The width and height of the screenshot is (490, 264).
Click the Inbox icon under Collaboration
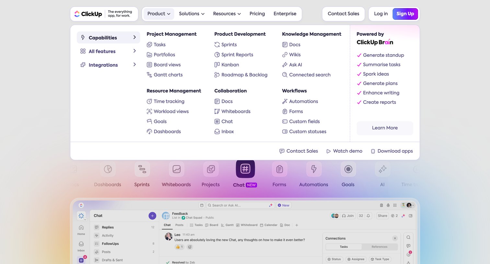point(217,132)
